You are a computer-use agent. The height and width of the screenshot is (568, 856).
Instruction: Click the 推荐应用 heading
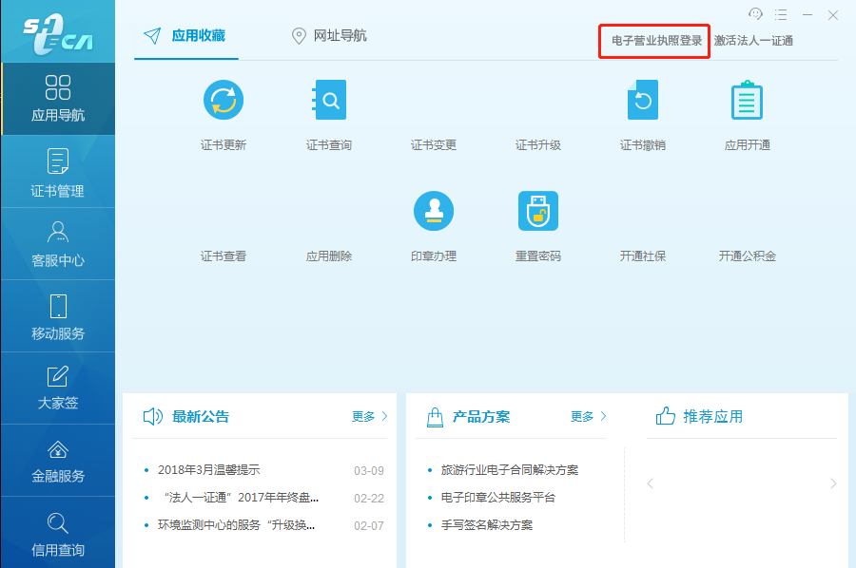pyautogui.click(x=712, y=417)
